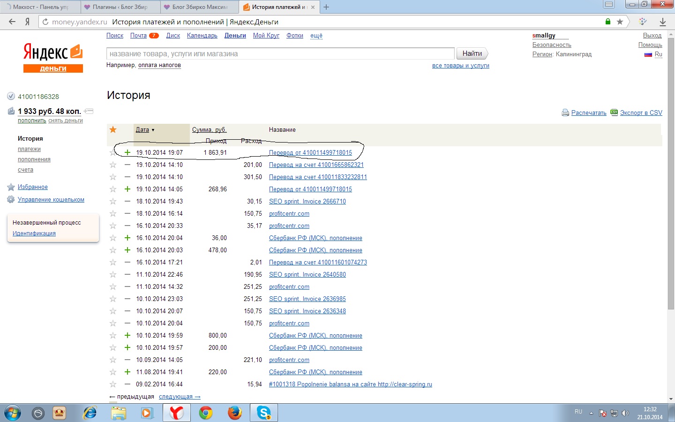Click the Yandex 'Я' home button in toolbar
Image resolution: width=675 pixels, height=422 pixels.
click(28, 22)
